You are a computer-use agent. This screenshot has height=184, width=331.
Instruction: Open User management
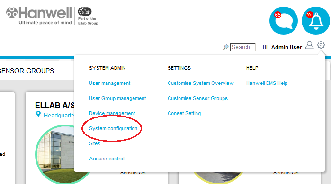(x=109, y=84)
